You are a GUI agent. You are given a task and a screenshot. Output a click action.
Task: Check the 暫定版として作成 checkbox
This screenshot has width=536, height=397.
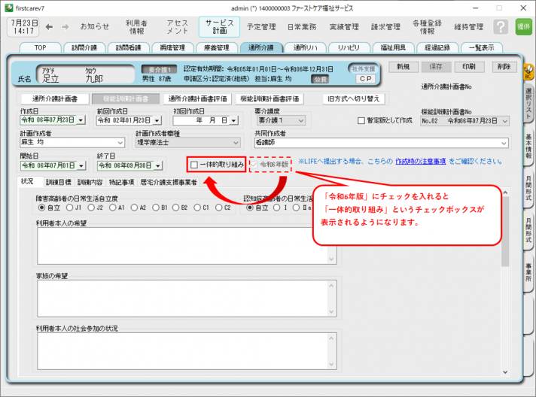click(361, 120)
